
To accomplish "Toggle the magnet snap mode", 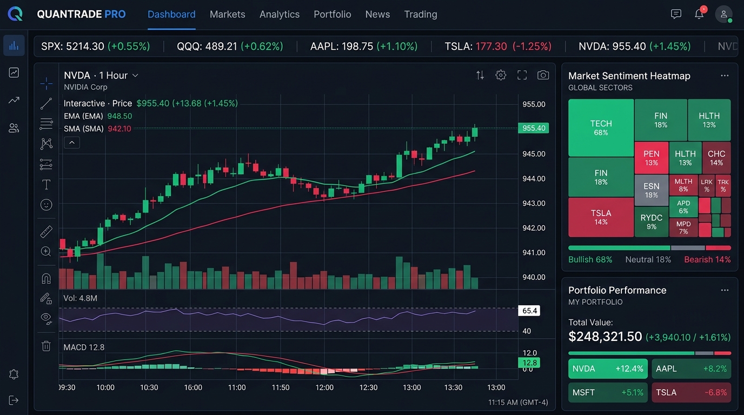I will click(x=46, y=279).
